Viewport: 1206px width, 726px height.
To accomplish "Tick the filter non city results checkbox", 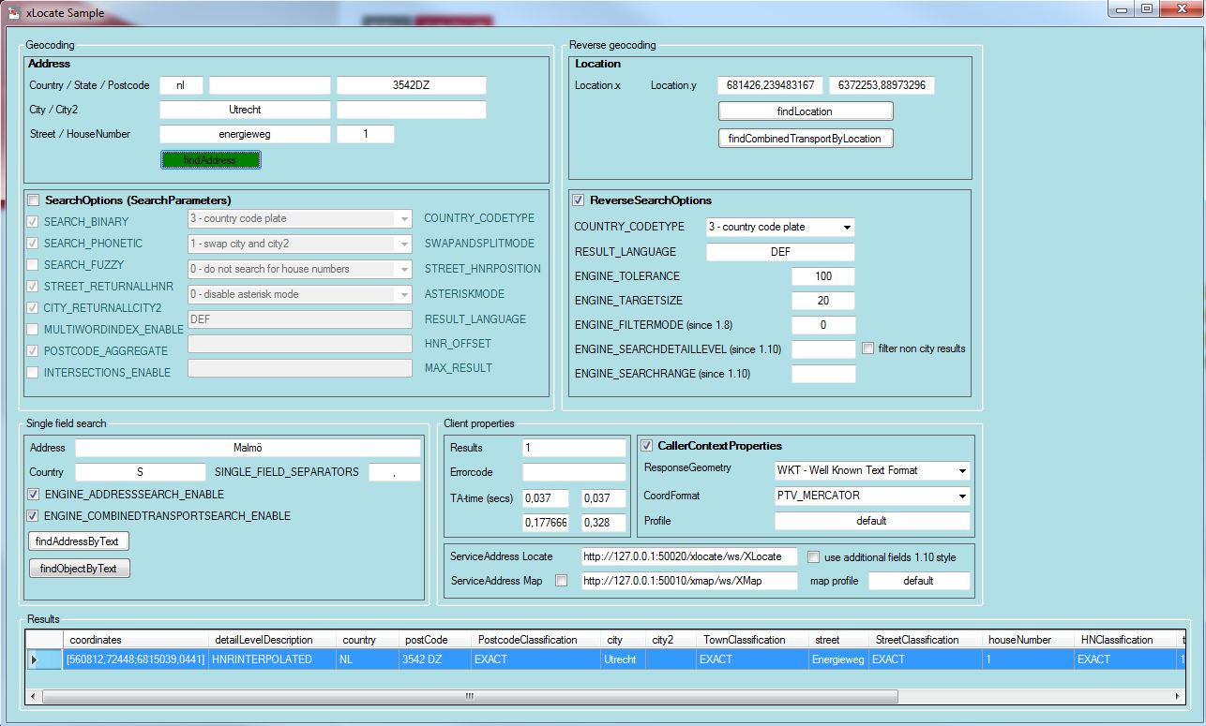I will [867, 348].
